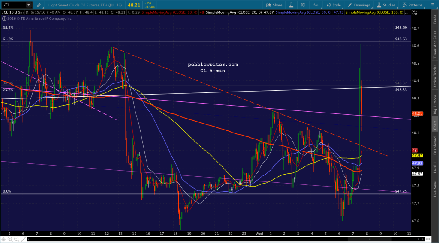This screenshot has height=243, width=439.
Task: Click the zoom in magnifier icon
Action: 10,239
